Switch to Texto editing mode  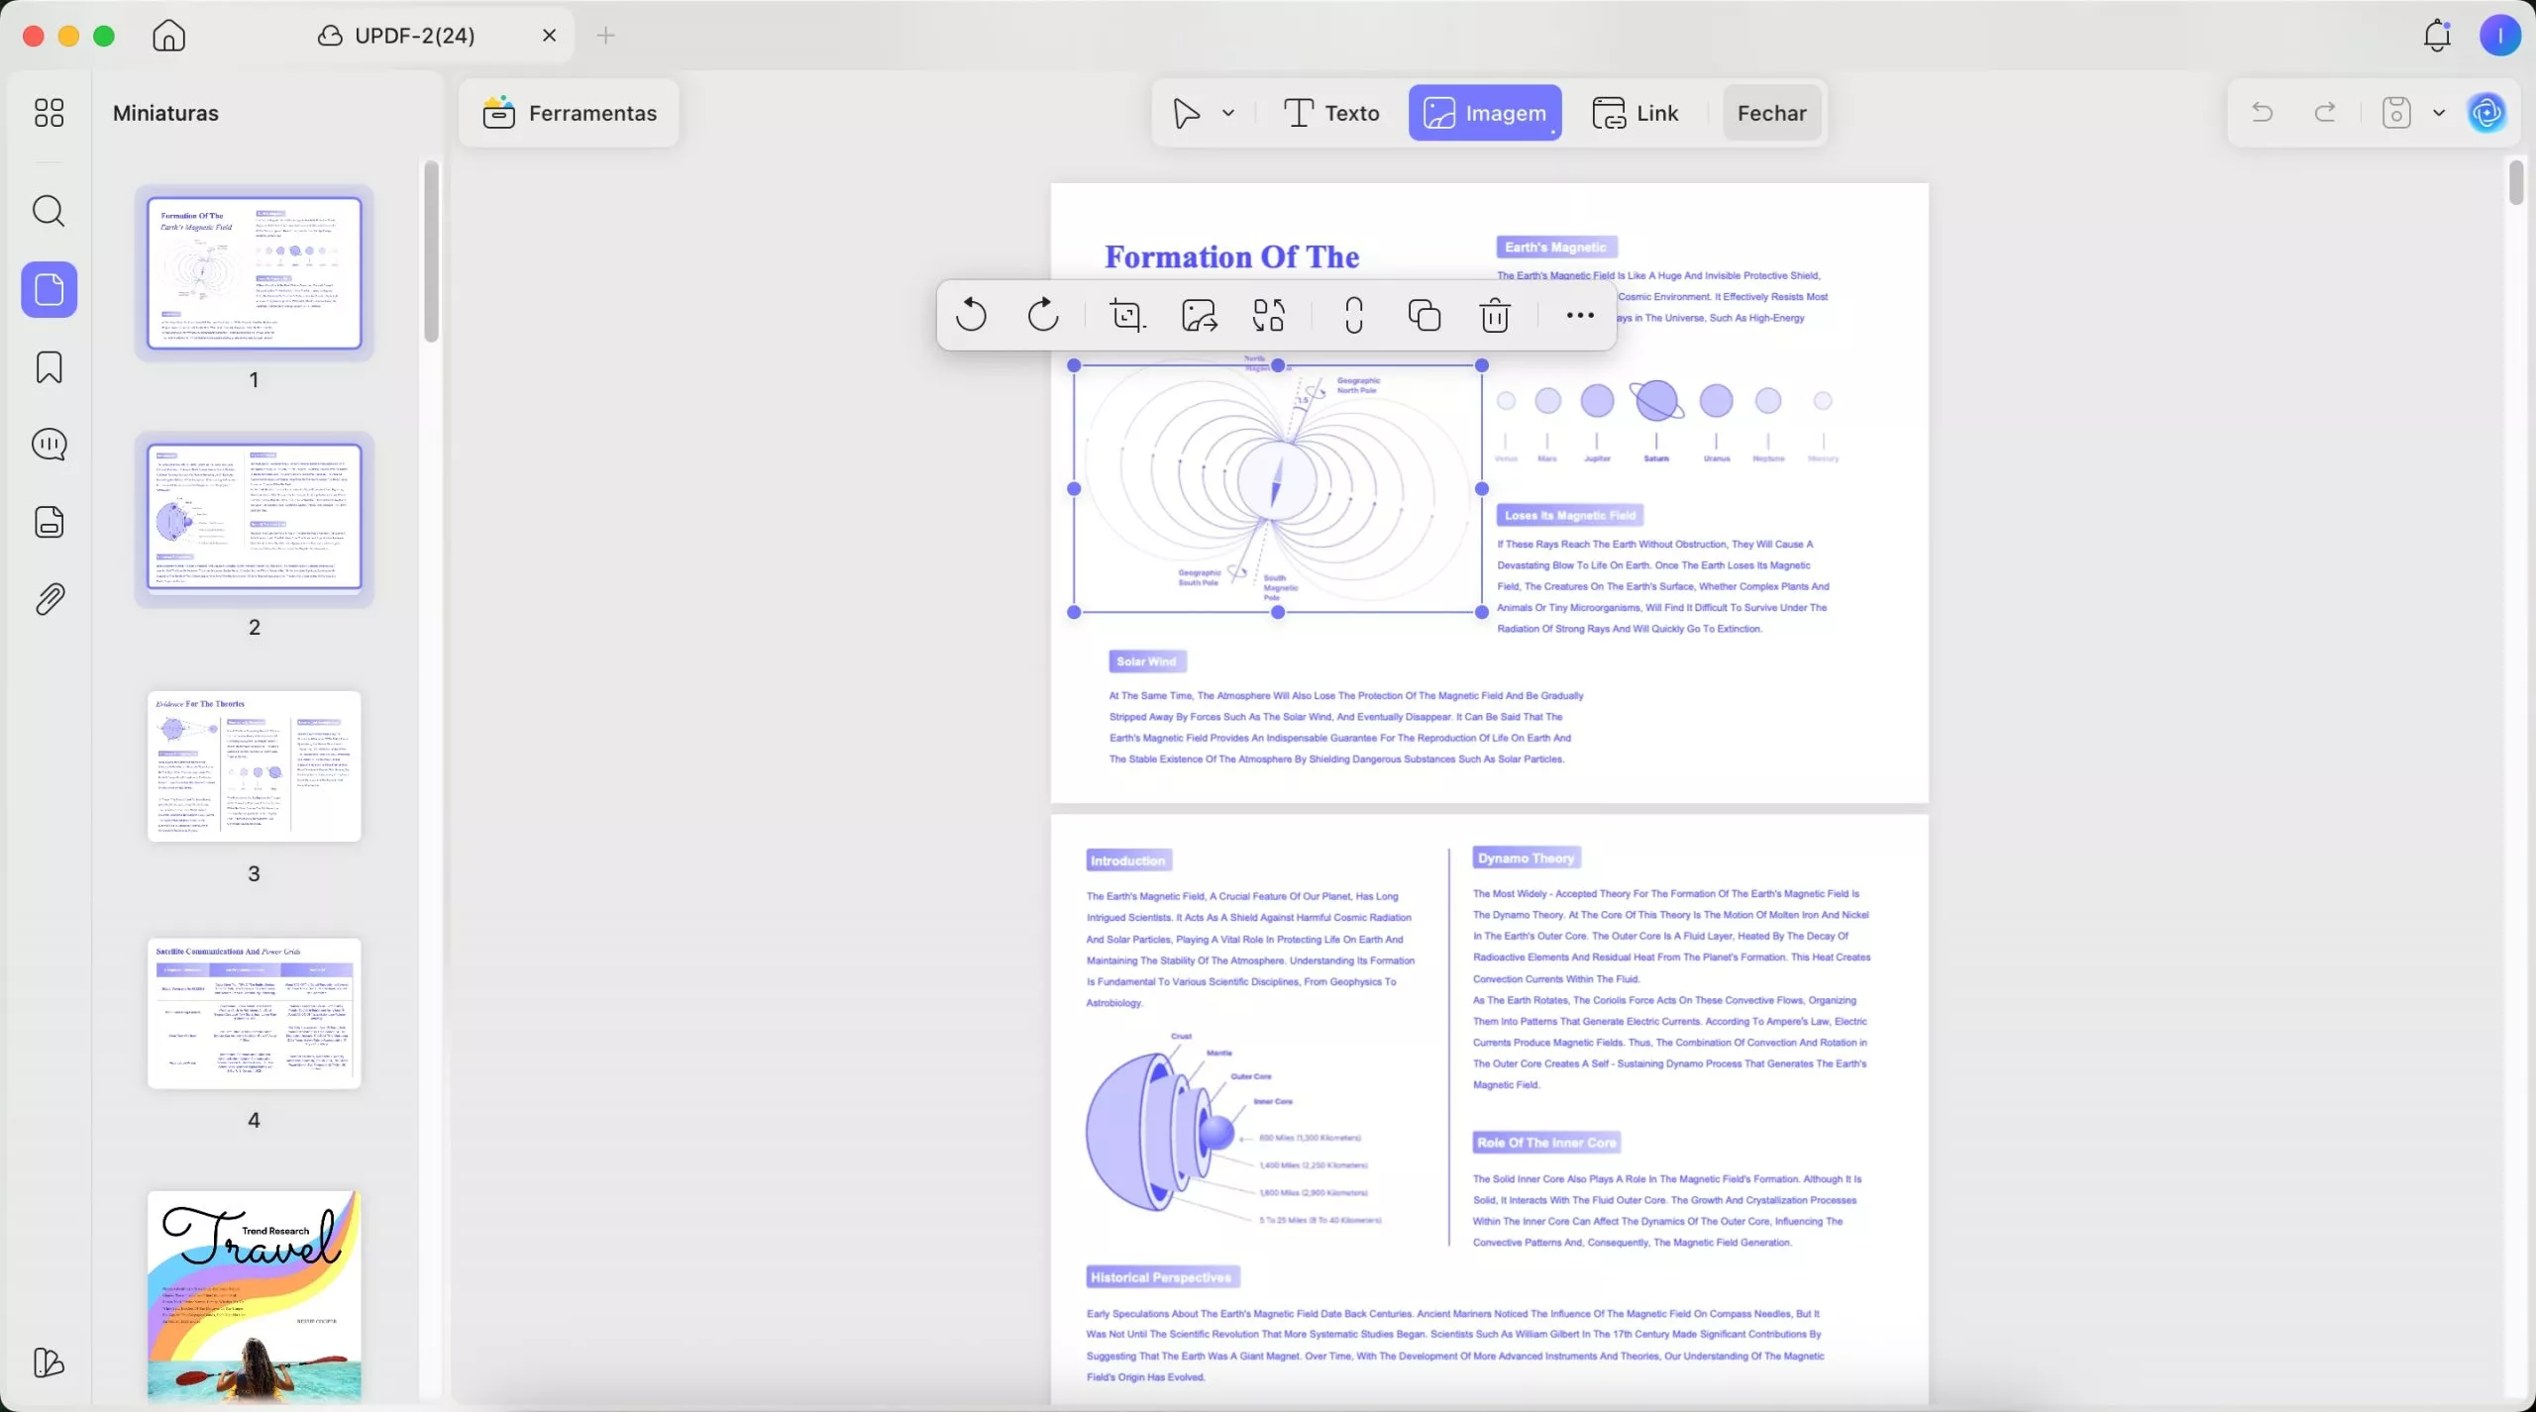(1331, 113)
